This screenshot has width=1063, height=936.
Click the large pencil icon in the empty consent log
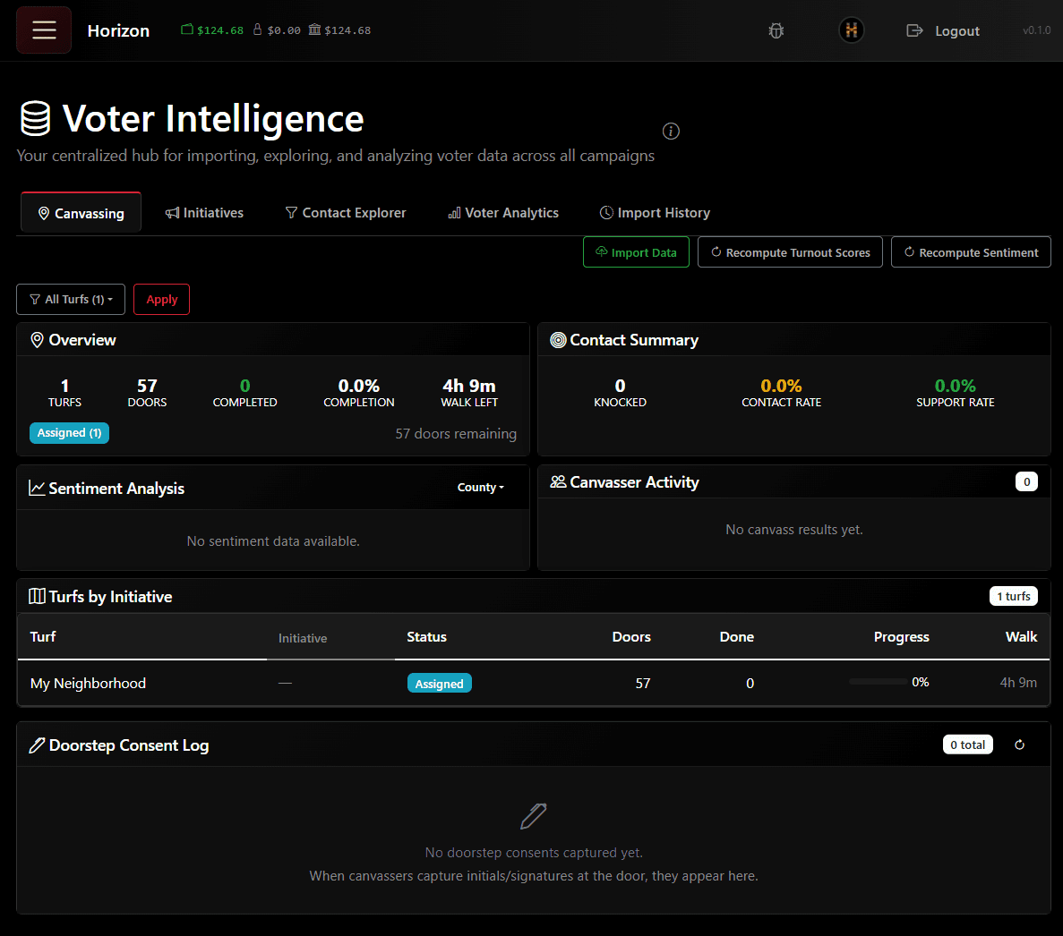click(x=534, y=817)
